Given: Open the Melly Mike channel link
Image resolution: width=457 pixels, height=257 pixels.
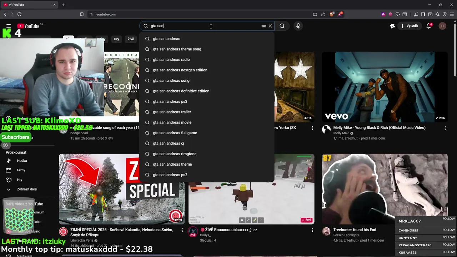Looking at the screenshot, I should (341, 133).
